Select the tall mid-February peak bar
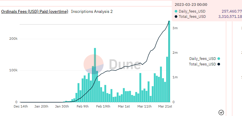The image size is (242, 116). (x=95, y=75)
